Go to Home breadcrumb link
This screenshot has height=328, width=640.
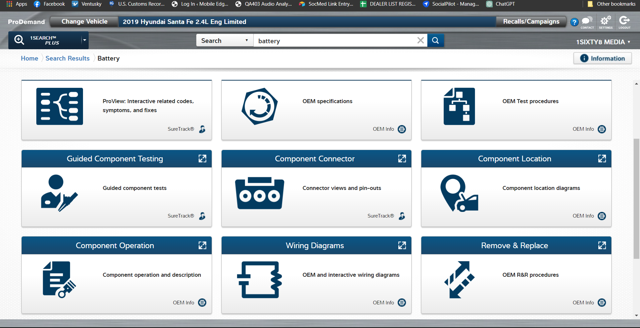[x=29, y=58]
